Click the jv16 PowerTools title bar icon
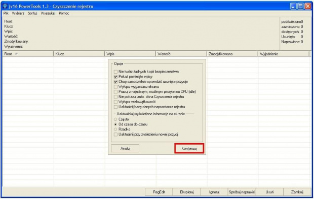This screenshot has width=314, height=199. point(5,6)
